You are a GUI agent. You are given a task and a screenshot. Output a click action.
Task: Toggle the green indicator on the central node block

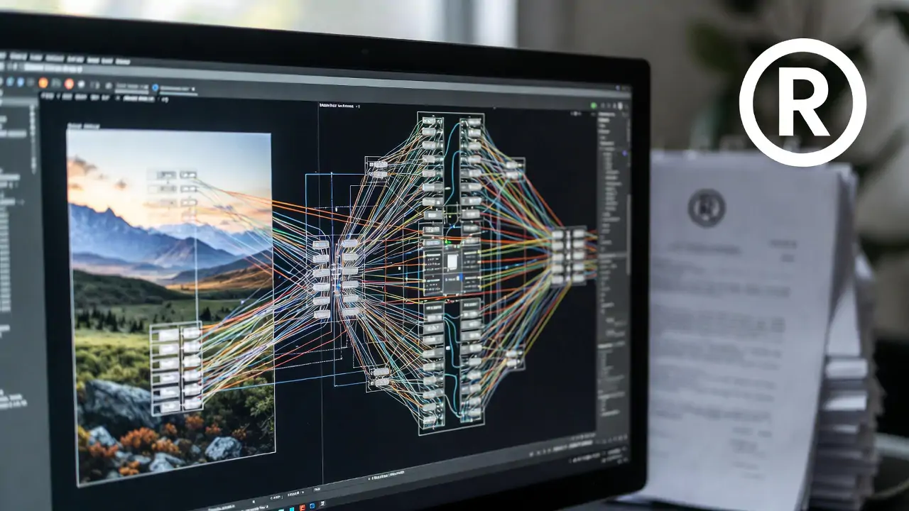[447, 241]
